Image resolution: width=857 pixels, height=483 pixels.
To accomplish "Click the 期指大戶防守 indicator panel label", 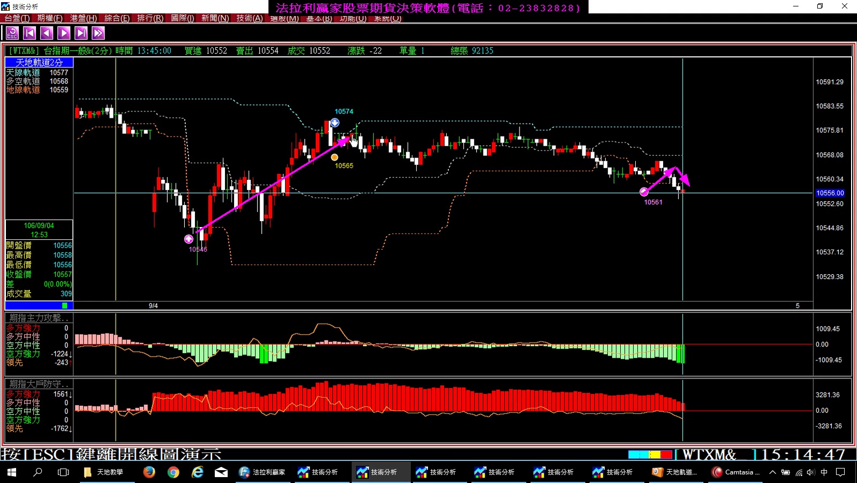I will pos(39,384).
